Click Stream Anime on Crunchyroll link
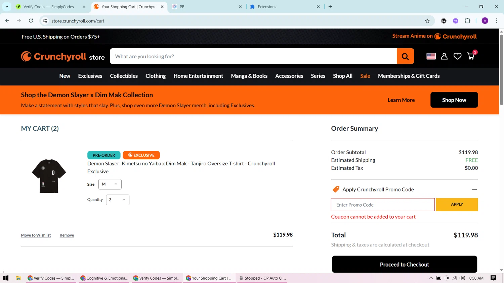Screen dimensions: 504x283 pyautogui.click(x=434, y=36)
